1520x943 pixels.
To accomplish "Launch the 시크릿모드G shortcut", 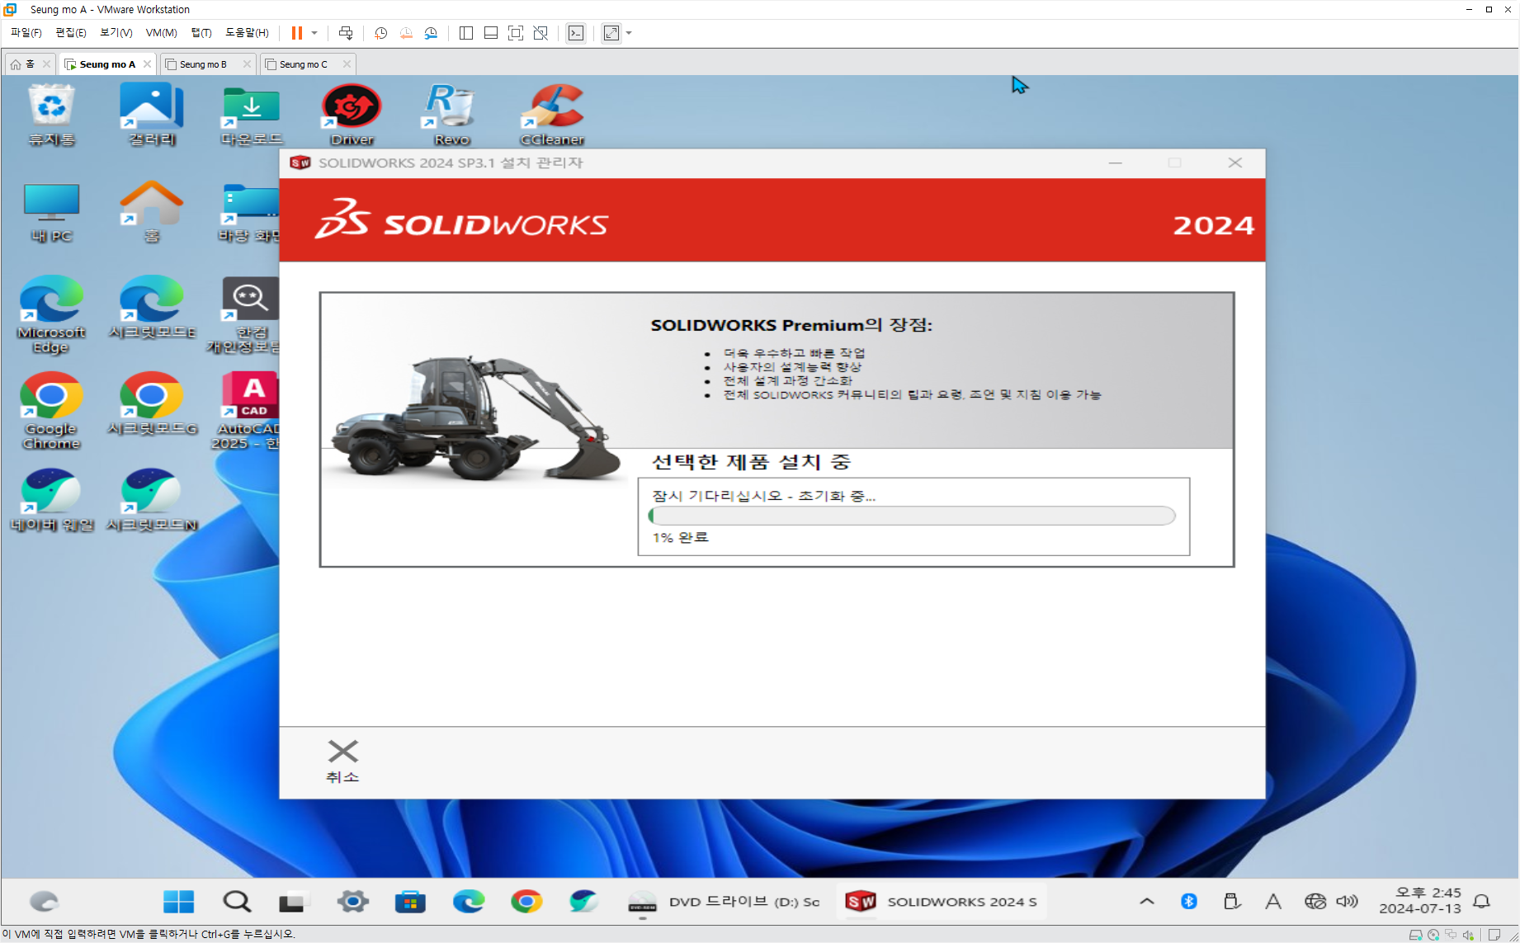I will 152,404.
